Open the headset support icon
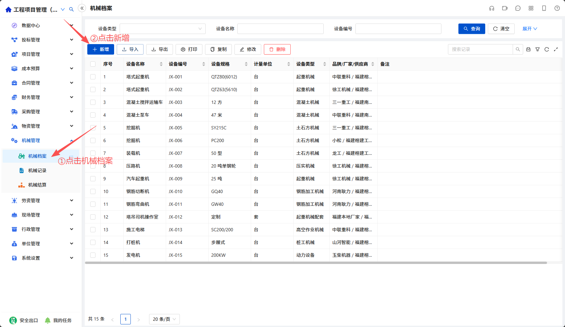The image size is (565, 327). point(492,8)
